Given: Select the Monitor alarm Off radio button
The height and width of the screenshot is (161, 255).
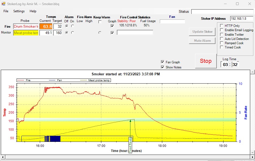Looking at the screenshot, I should pyautogui.click(x=67, y=32).
